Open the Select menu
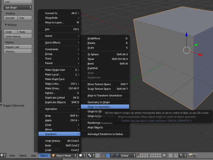The width and height of the screenshot is (213, 160). tap(23, 155)
